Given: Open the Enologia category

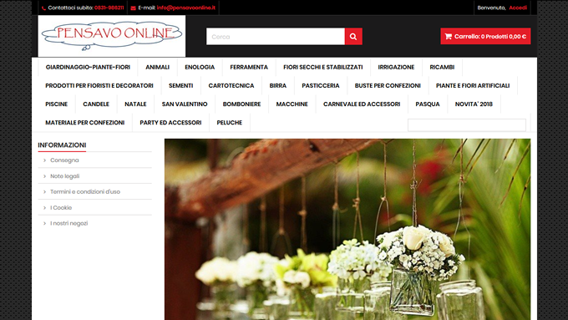Looking at the screenshot, I should [200, 67].
